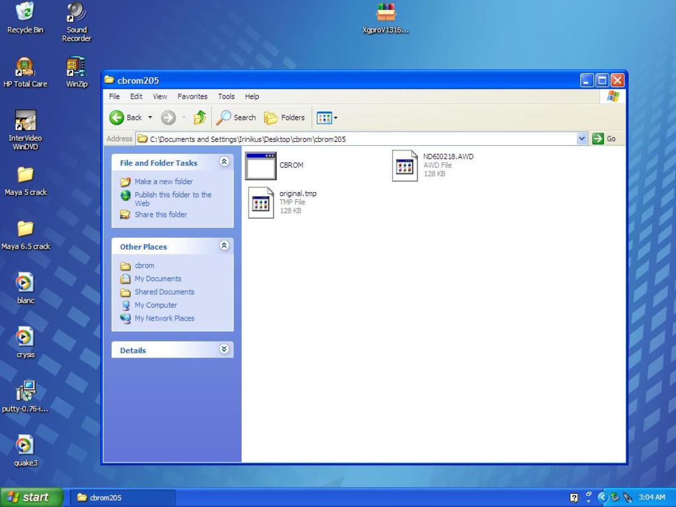Select the original.tmp file icon
This screenshot has height=507, width=676.
click(x=261, y=202)
